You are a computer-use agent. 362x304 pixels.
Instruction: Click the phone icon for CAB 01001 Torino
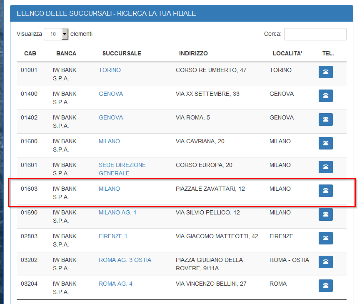click(x=325, y=72)
